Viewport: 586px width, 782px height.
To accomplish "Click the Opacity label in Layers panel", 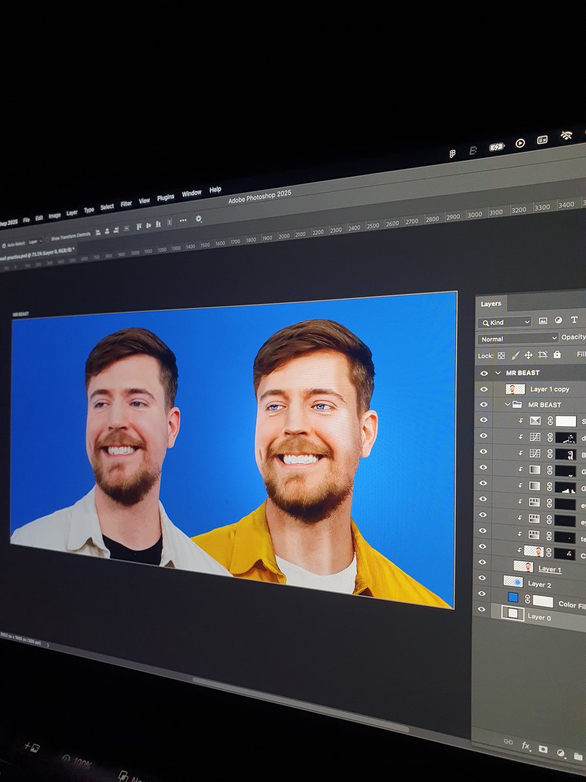I will point(573,337).
